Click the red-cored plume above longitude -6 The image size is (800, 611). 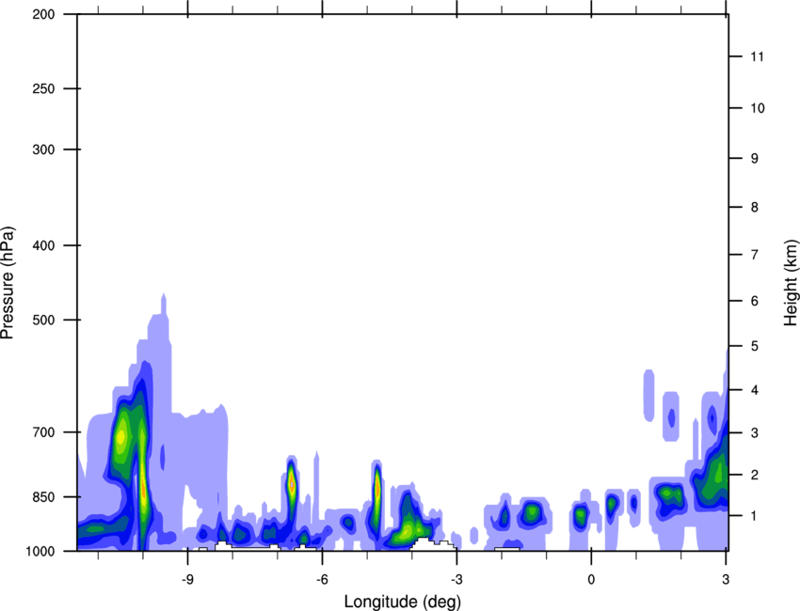point(292,485)
